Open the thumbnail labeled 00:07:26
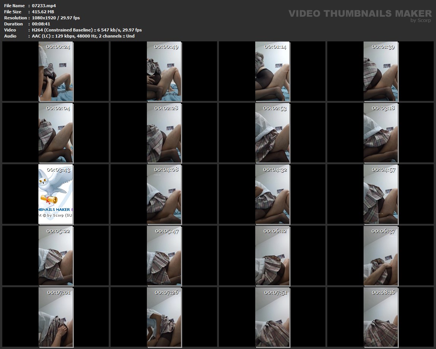This screenshot has width=436, height=349. 164,317
